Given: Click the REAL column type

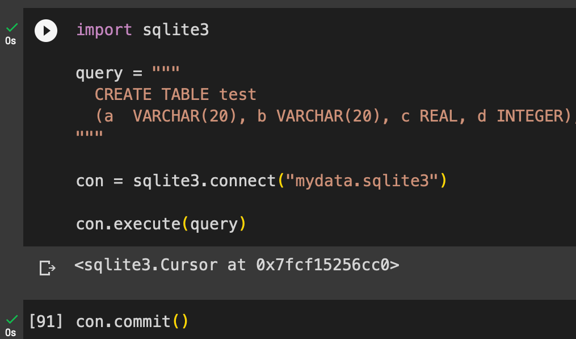Looking at the screenshot, I should pos(439,116).
